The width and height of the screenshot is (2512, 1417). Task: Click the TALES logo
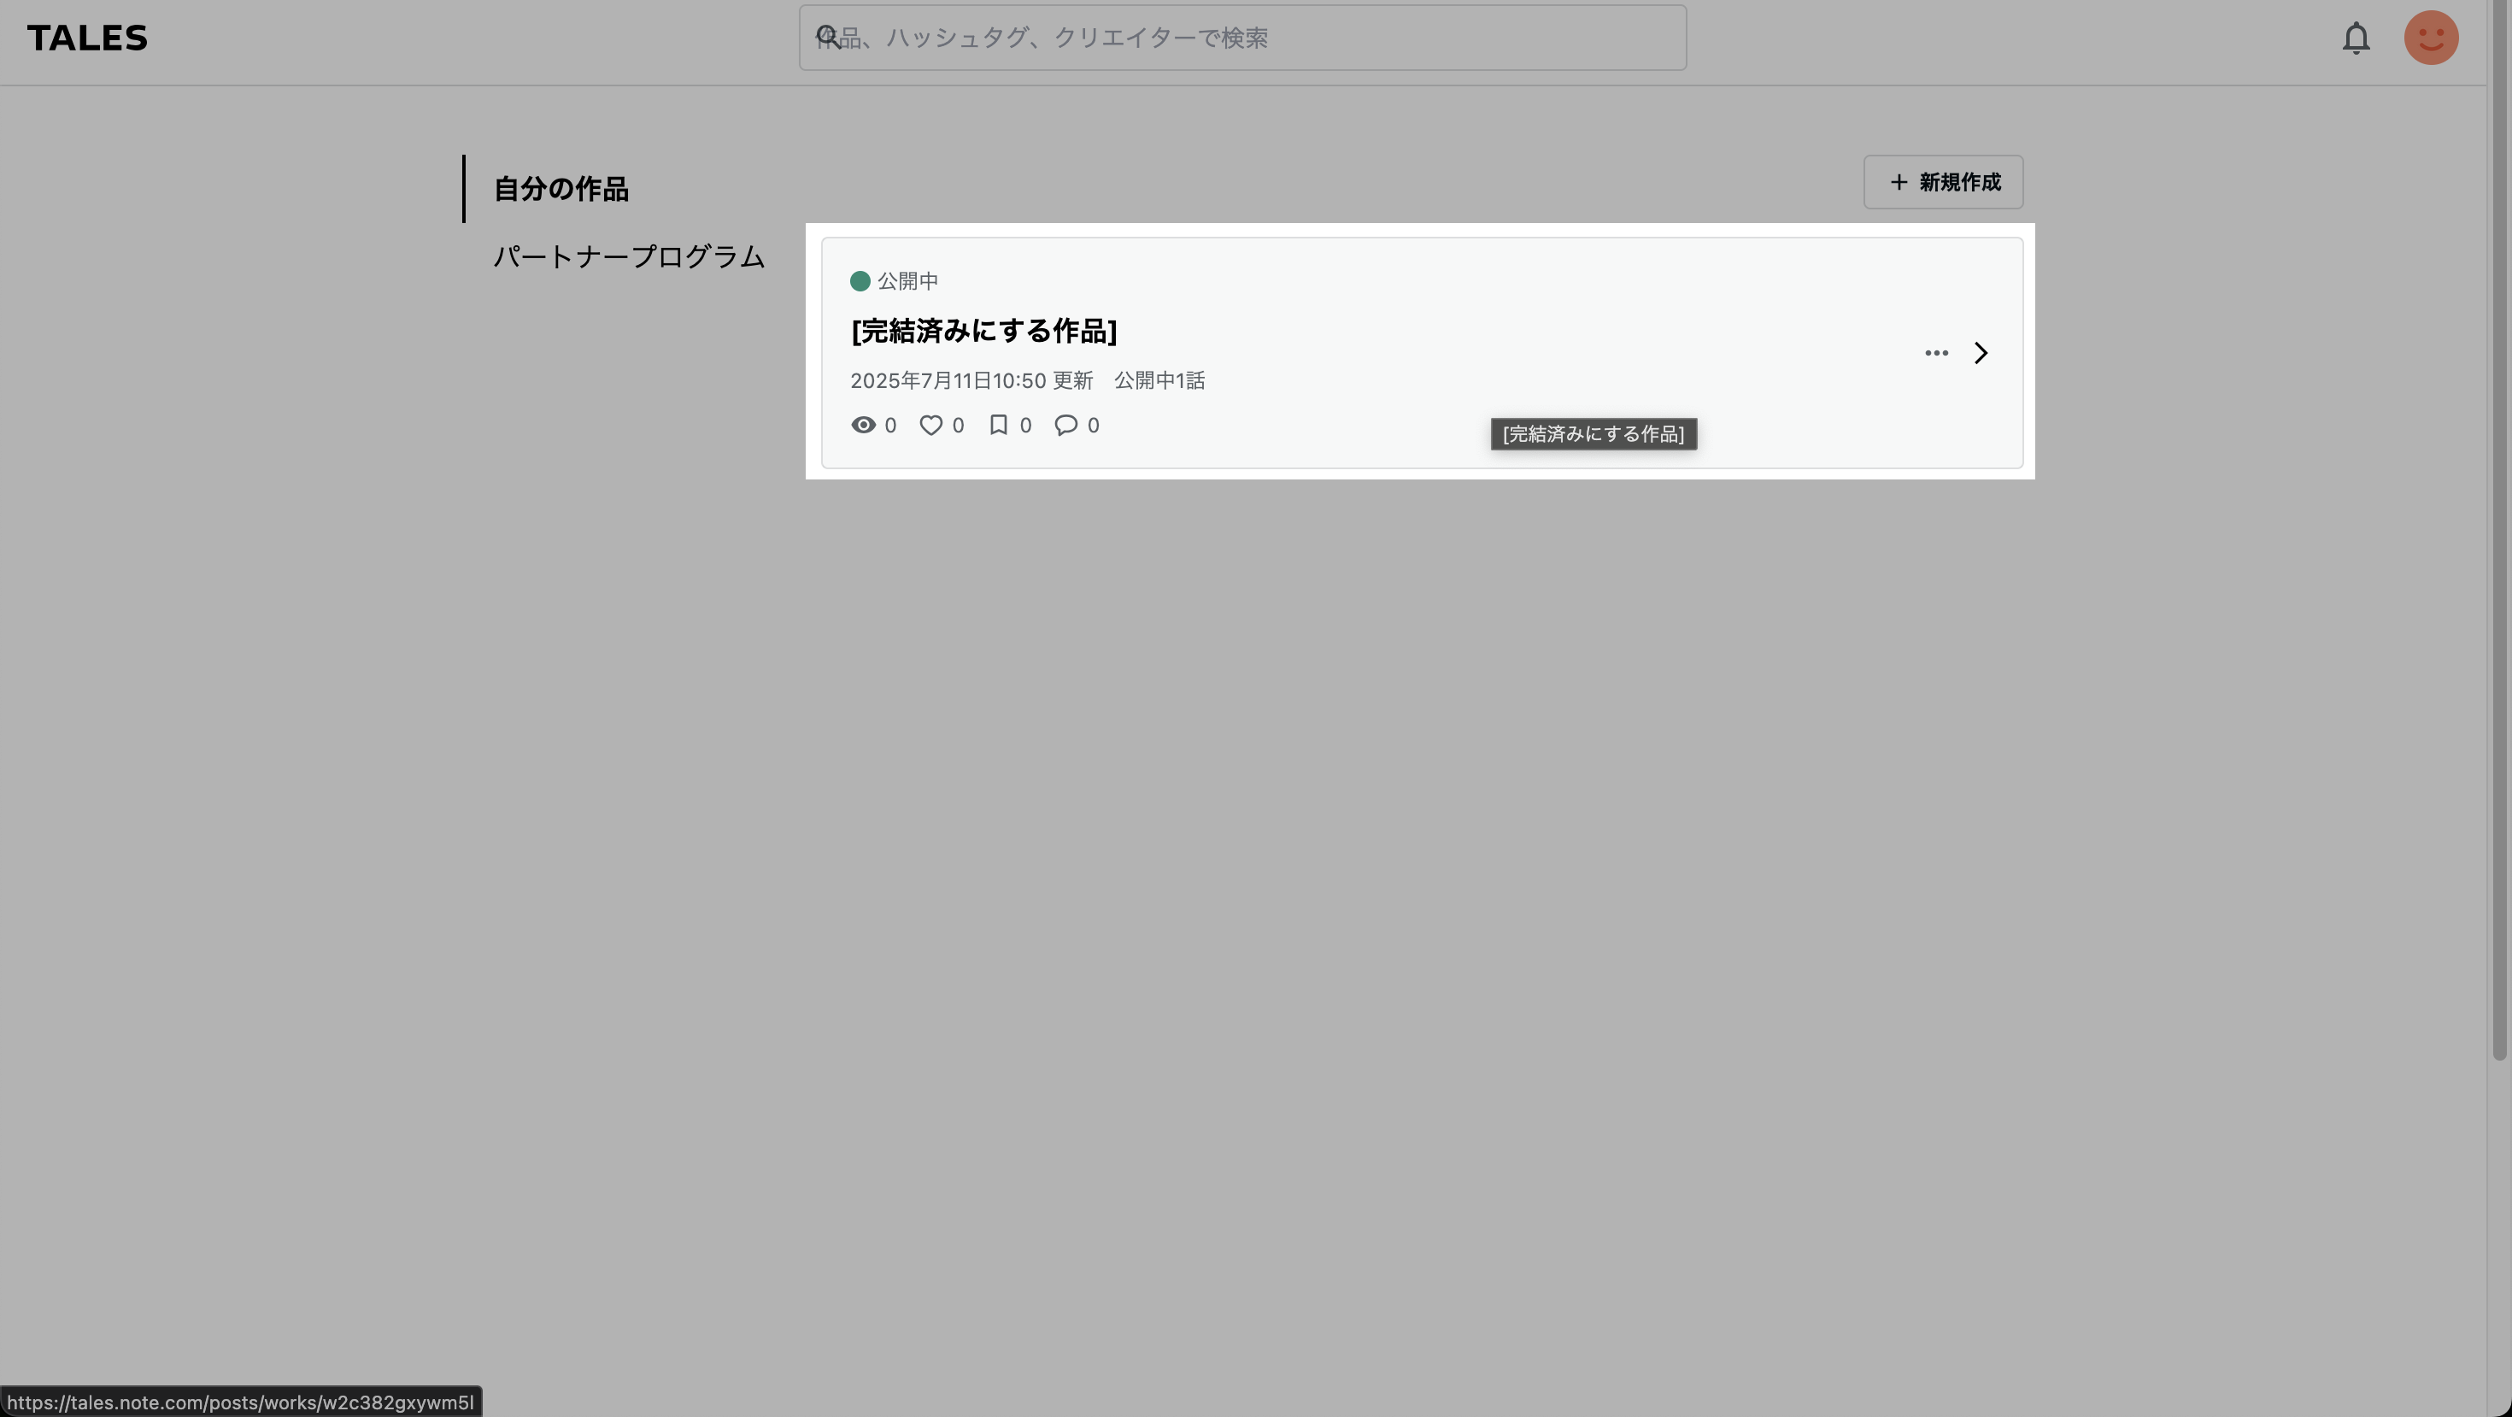(x=87, y=38)
